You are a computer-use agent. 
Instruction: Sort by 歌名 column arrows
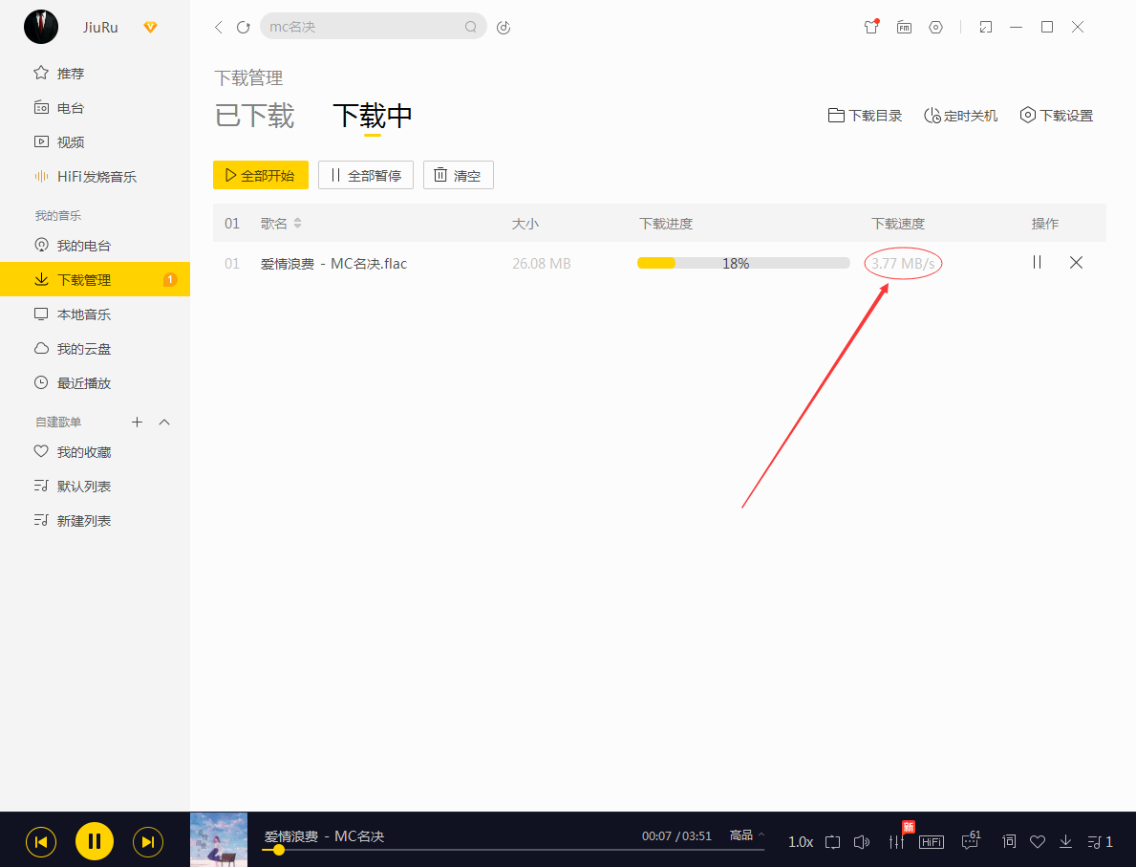(298, 224)
